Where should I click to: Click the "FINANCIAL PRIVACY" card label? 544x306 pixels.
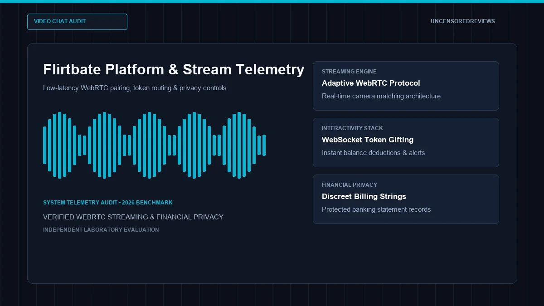coord(350,185)
